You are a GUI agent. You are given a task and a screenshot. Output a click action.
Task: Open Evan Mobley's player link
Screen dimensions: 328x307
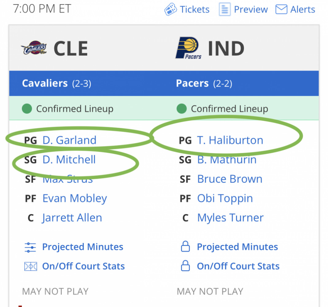(75, 198)
